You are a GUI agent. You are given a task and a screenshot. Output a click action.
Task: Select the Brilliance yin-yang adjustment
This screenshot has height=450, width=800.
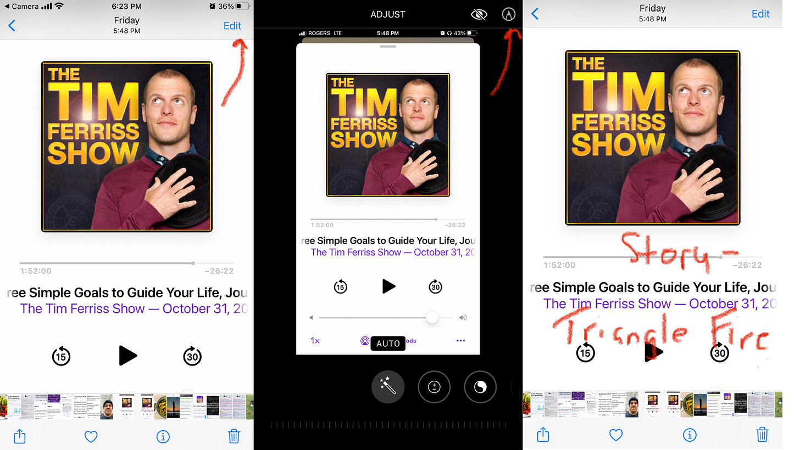(x=480, y=387)
